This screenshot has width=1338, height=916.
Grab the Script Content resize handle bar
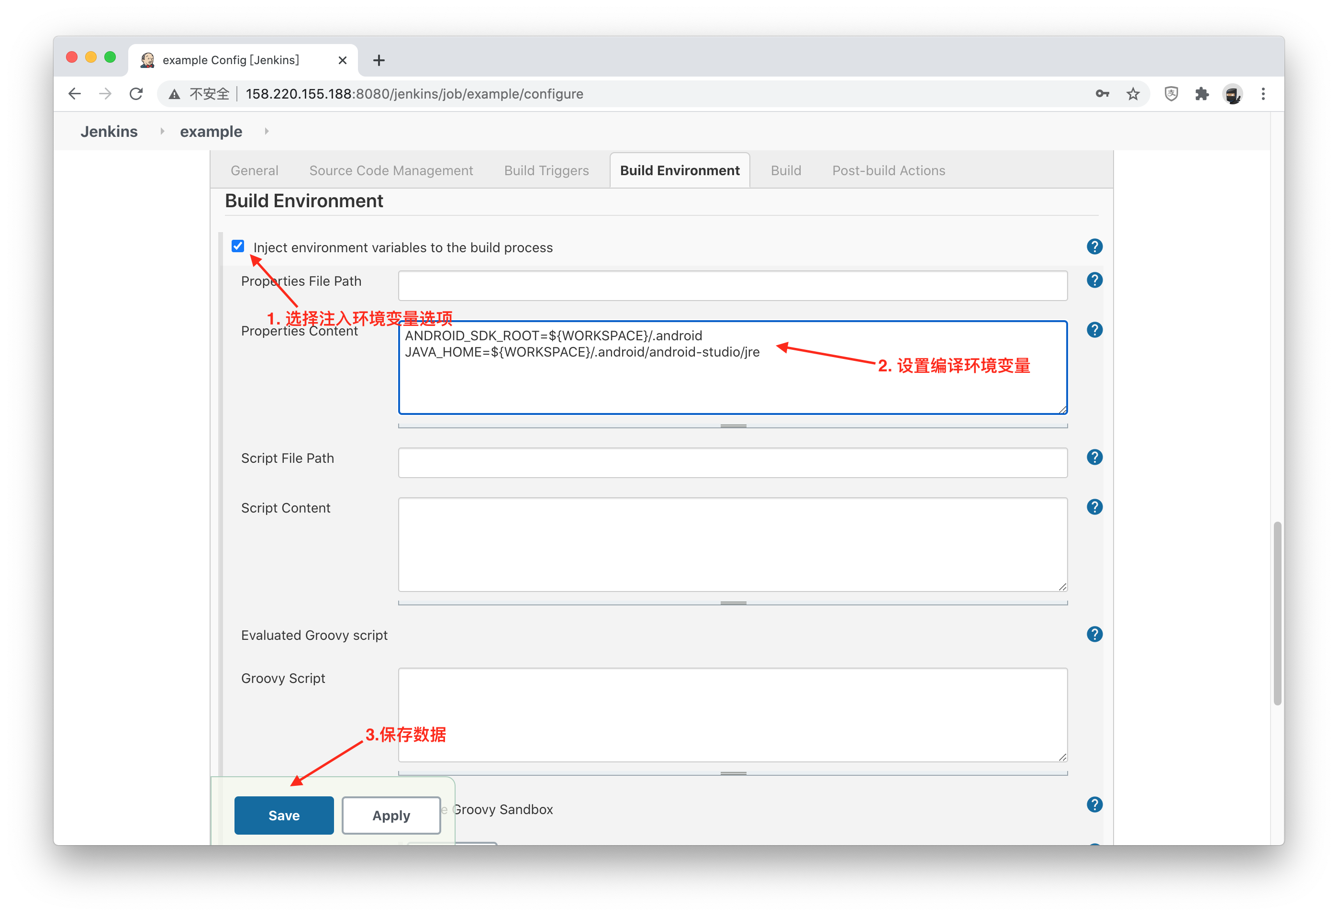(x=733, y=603)
